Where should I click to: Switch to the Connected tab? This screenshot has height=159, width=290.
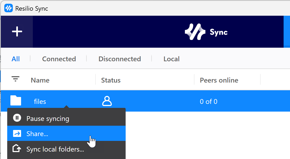(59, 59)
